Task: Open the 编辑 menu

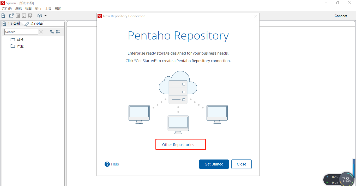Action: pos(19,9)
